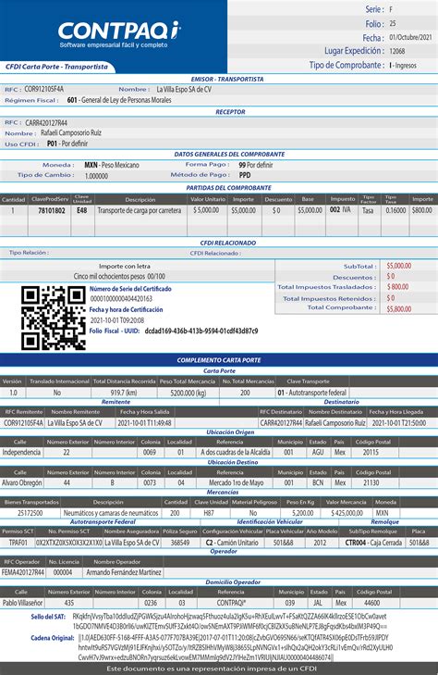Click 'A dos cuadras de la Alcaldía' reference

tap(236, 453)
